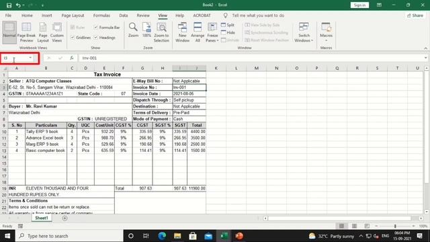The height and width of the screenshot is (242, 430).
Task: Open Microsoft Edge from taskbar
Action: click(x=162, y=236)
